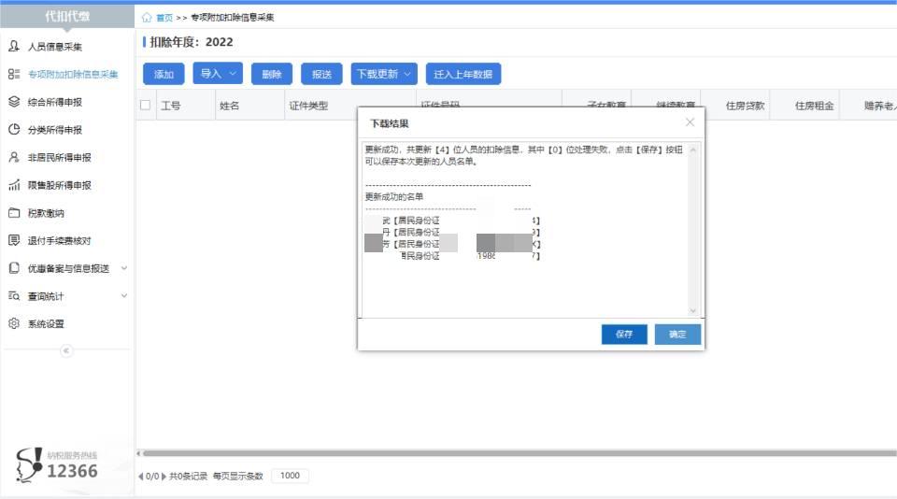The width and height of the screenshot is (897, 499).
Task: Click the 人员信息采集 person icon
Action: tap(14, 46)
